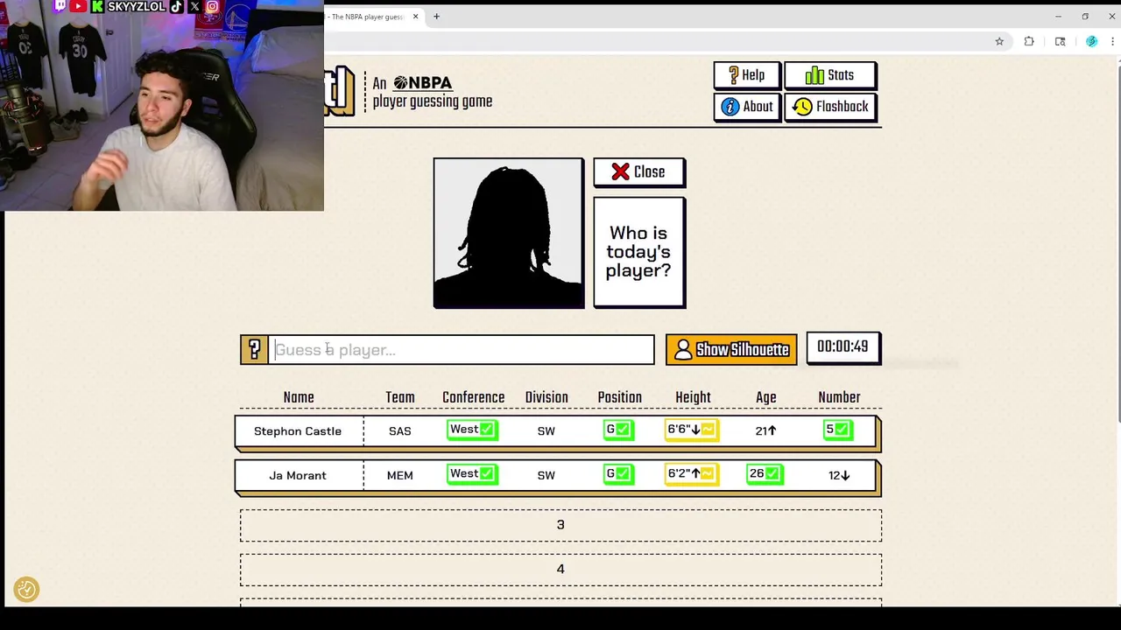Image resolution: width=1121 pixels, height=630 pixels.
Task: Click the Conference column header
Action: pos(473,397)
